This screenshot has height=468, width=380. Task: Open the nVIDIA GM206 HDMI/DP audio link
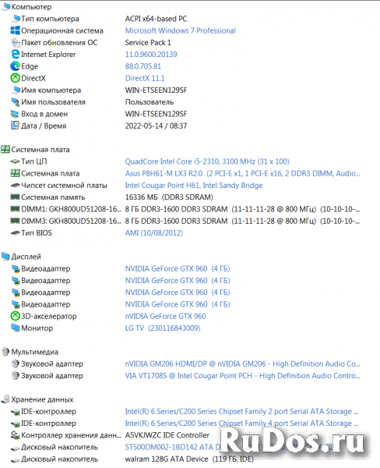[x=242, y=363]
